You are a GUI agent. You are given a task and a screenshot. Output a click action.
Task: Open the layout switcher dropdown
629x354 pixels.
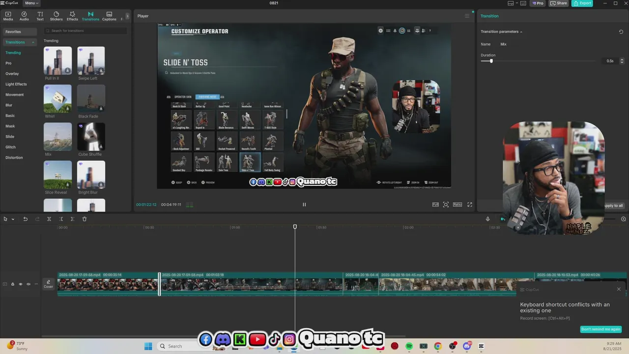click(x=513, y=3)
